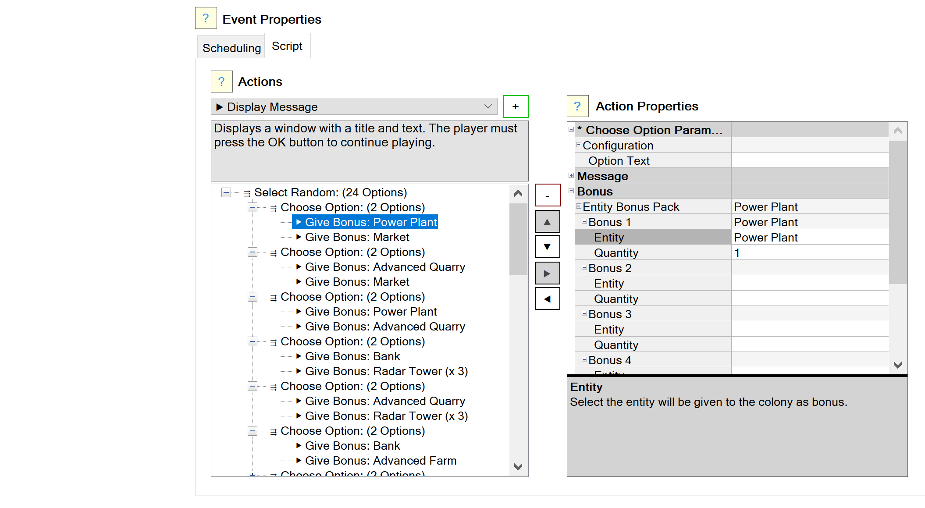Collapse the Bonus 1 property section
925x508 pixels.
click(x=584, y=222)
